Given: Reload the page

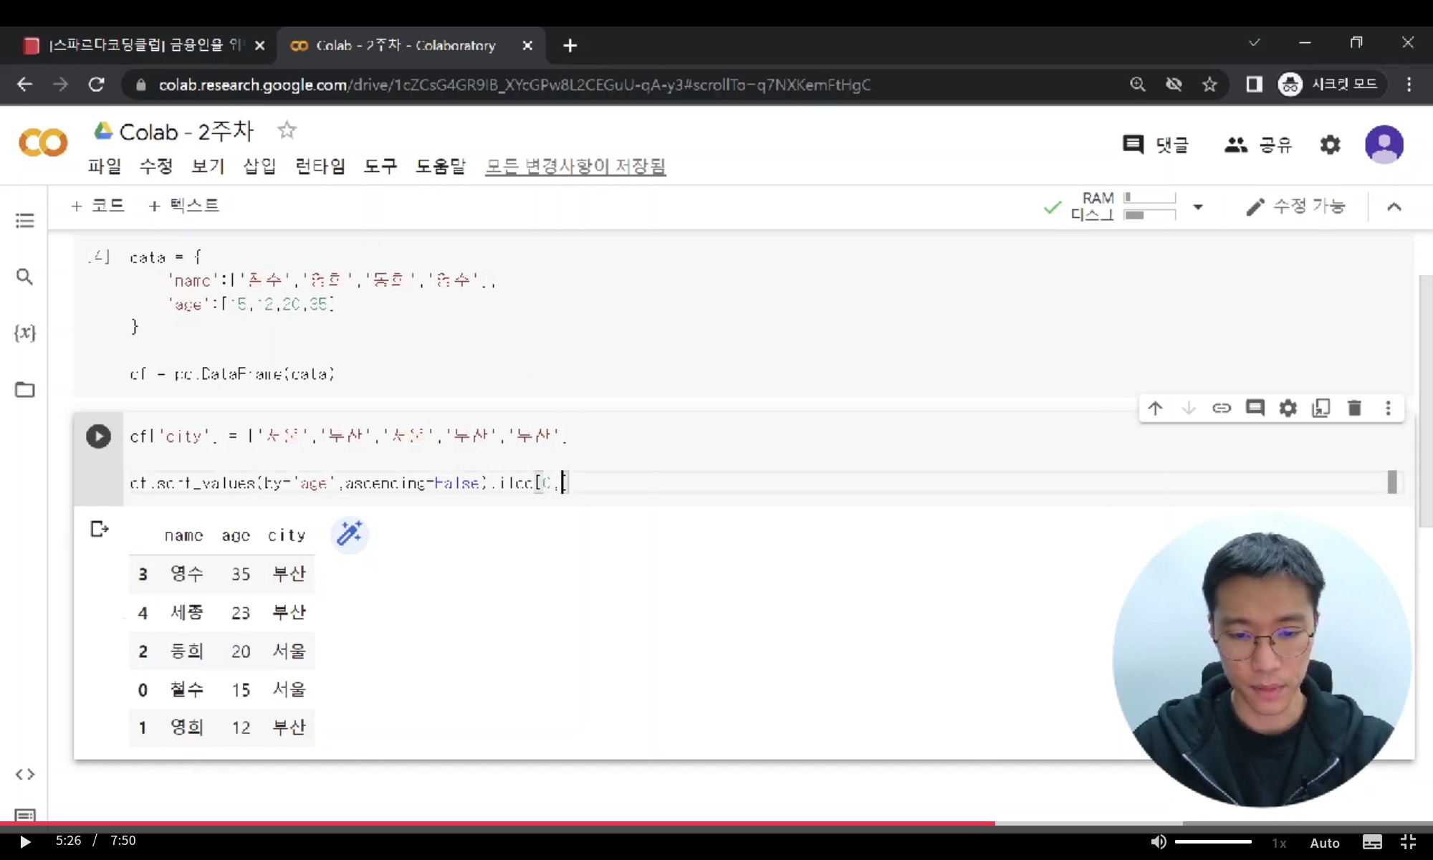Looking at the screenshot, I should tap(96, 85).
